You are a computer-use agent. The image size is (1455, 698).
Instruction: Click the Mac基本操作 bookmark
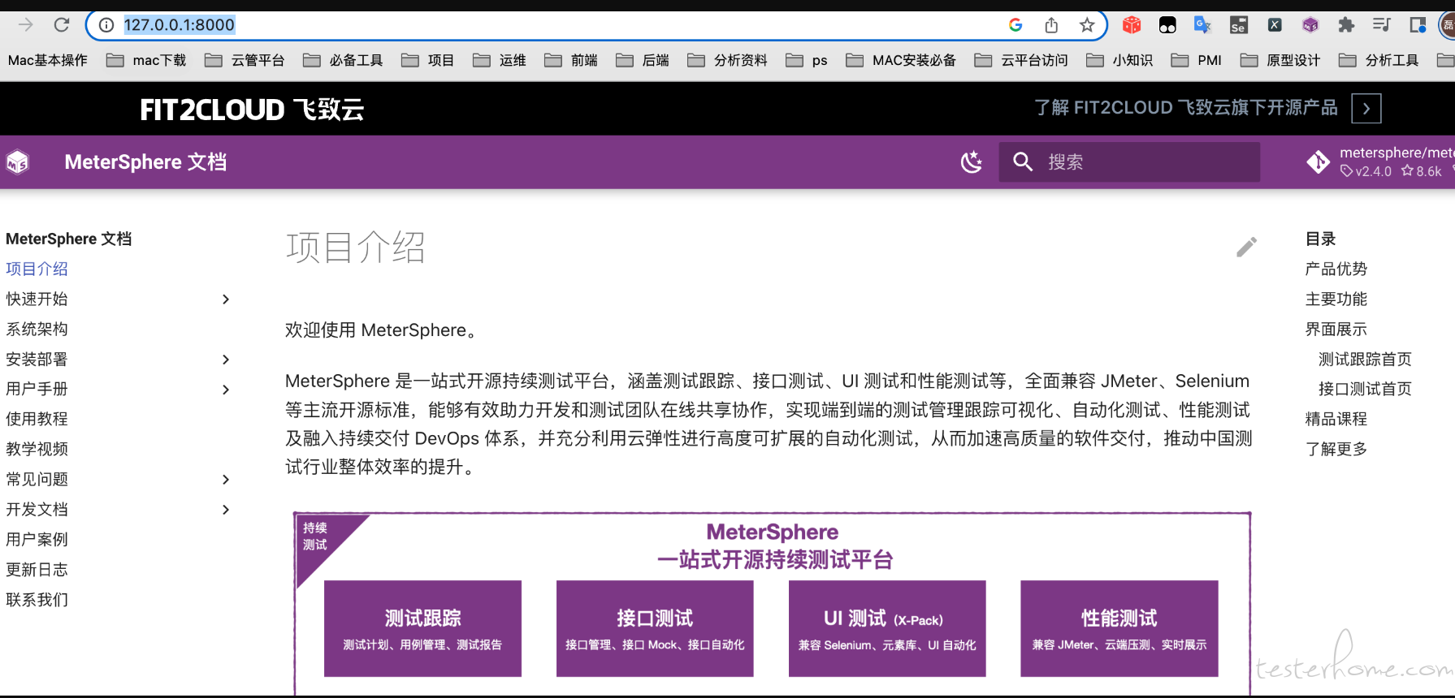point(48,60)
